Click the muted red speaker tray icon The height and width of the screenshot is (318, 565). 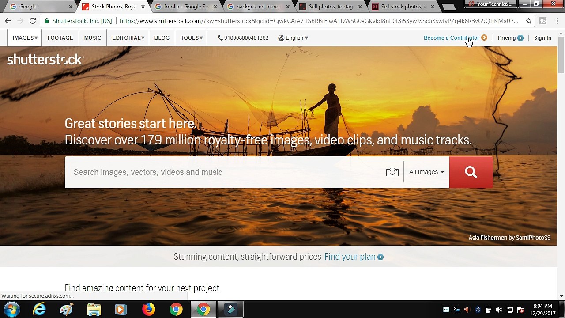point(467,310)
